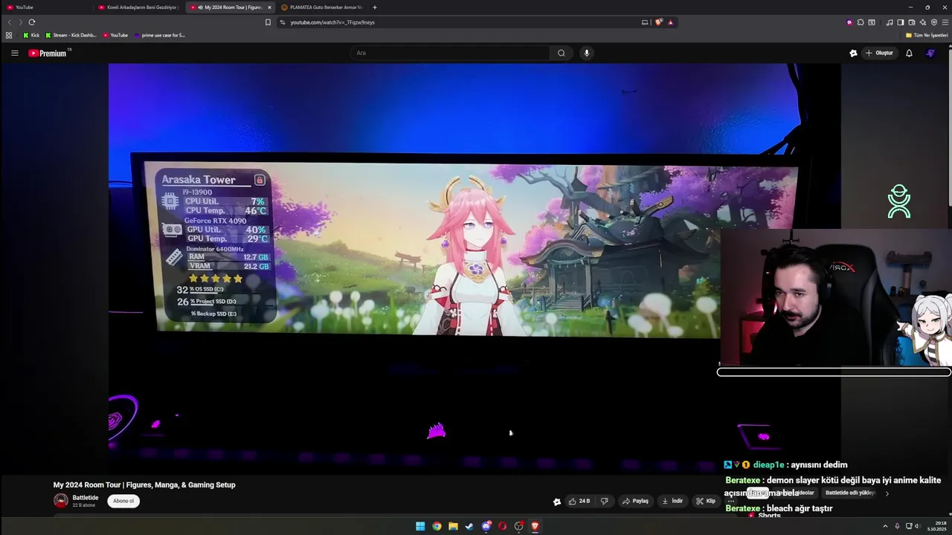Screen dimensions: 952x535
Task: Open Battletide channel name link
Action: coord(86,498)
